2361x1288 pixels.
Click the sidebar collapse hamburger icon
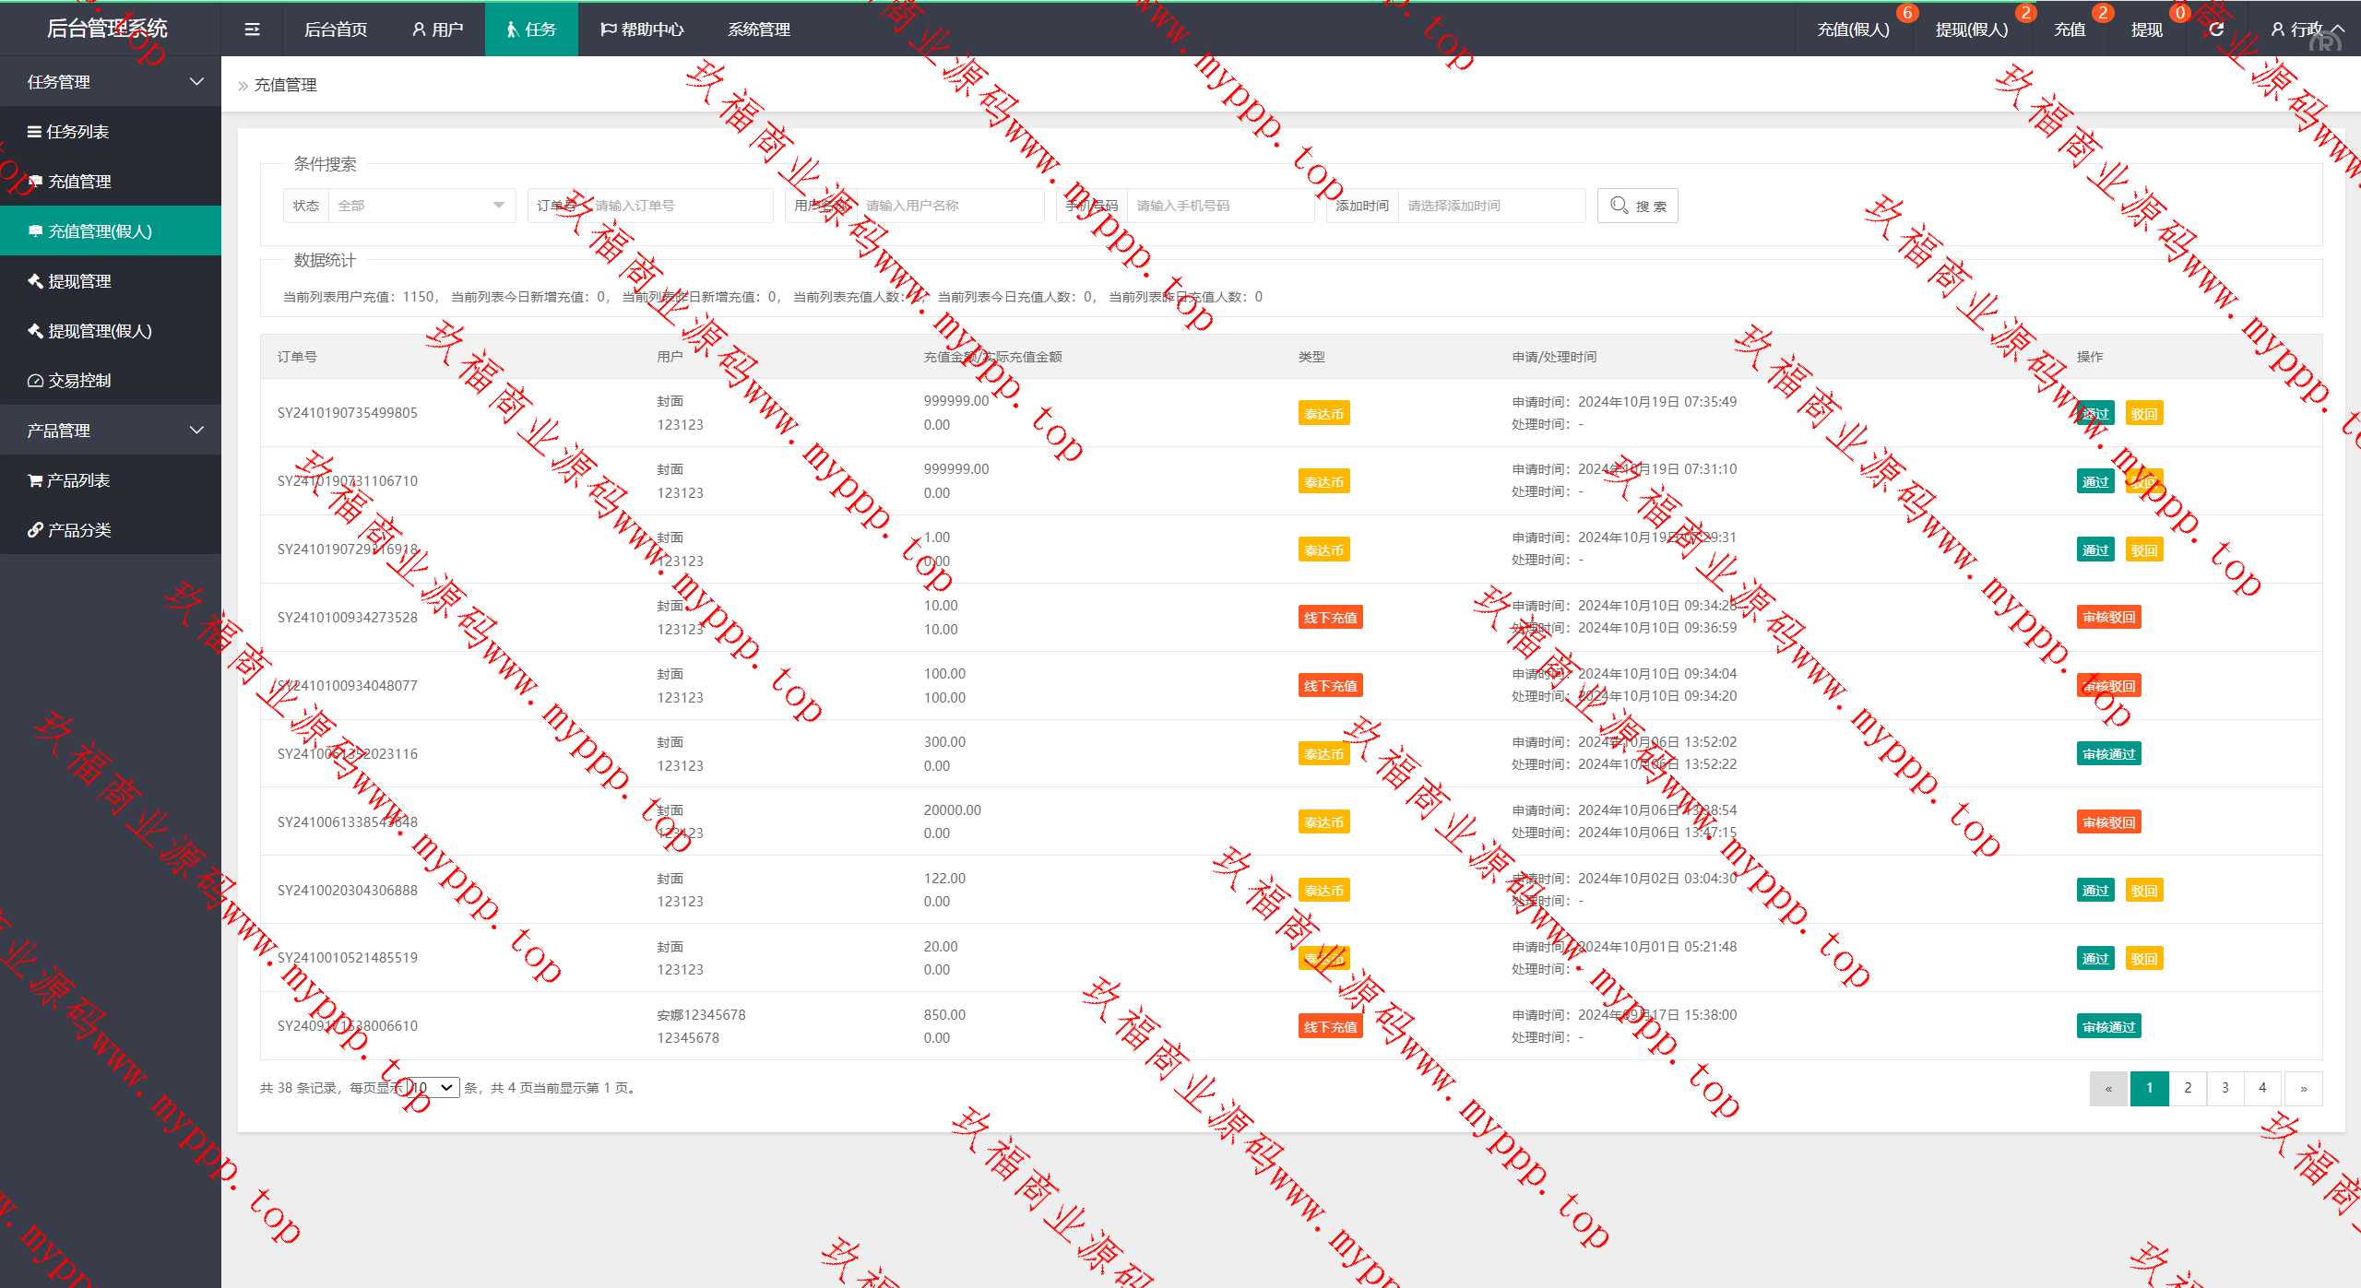pos(252,30)
